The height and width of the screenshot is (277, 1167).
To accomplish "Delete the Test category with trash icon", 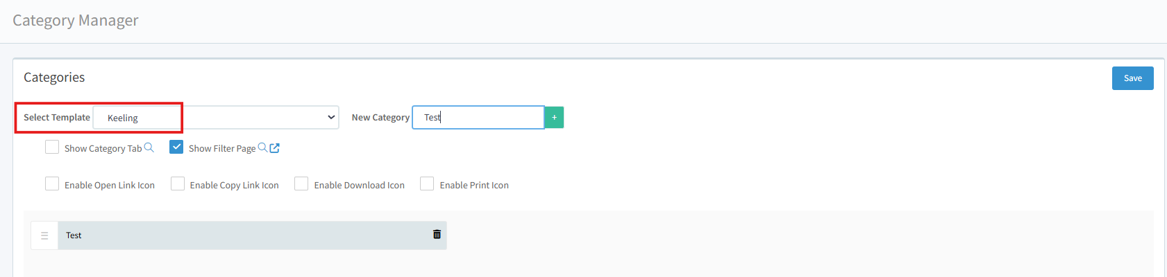I will [437, 235].
